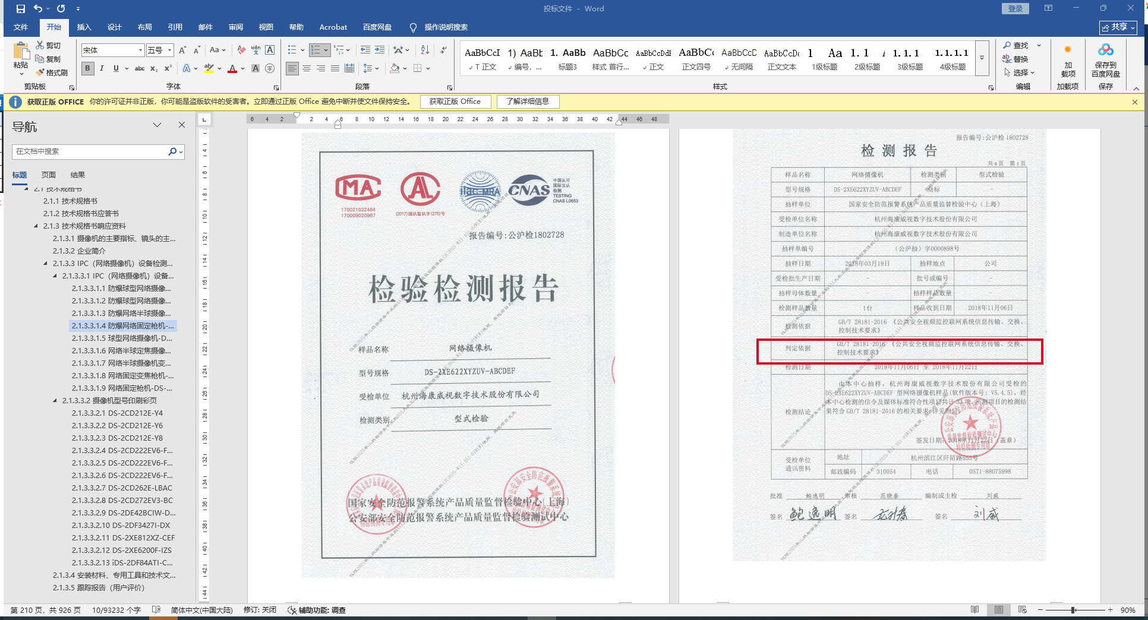The height and width of the screenshot is (620, 1148).
Task: Apply borders with the borders grid icon
Action: (x=418, y=68)
